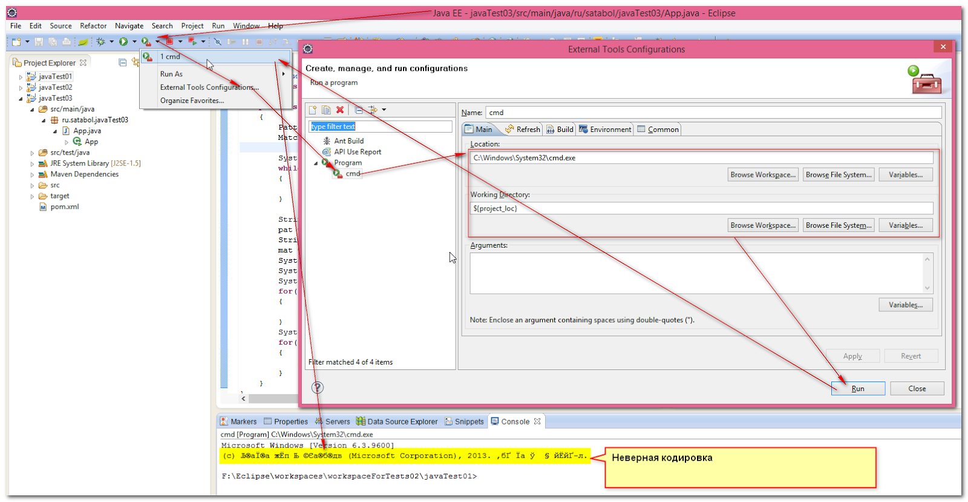968x502 pixels.
Task: Click the Working Directory input field
Action: (701, 208)
